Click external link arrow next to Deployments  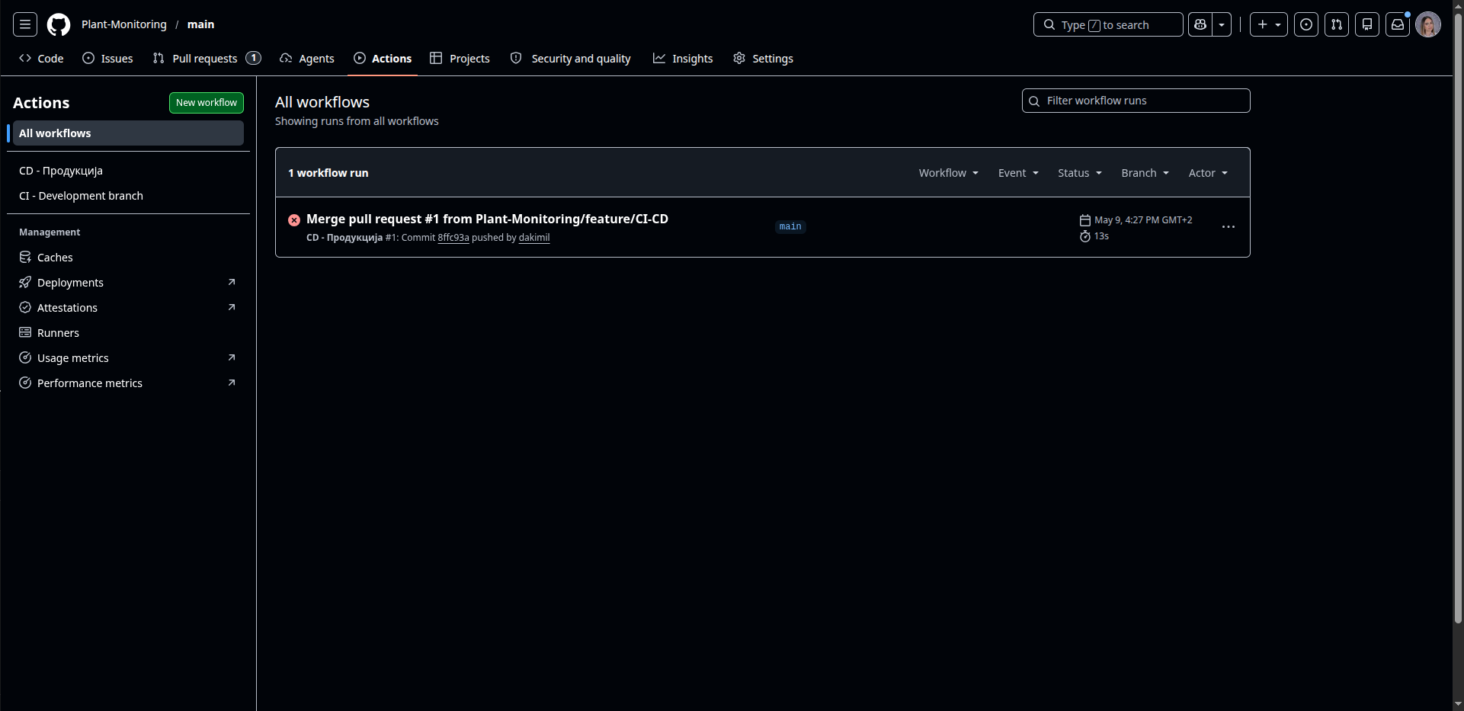[232, 282]
